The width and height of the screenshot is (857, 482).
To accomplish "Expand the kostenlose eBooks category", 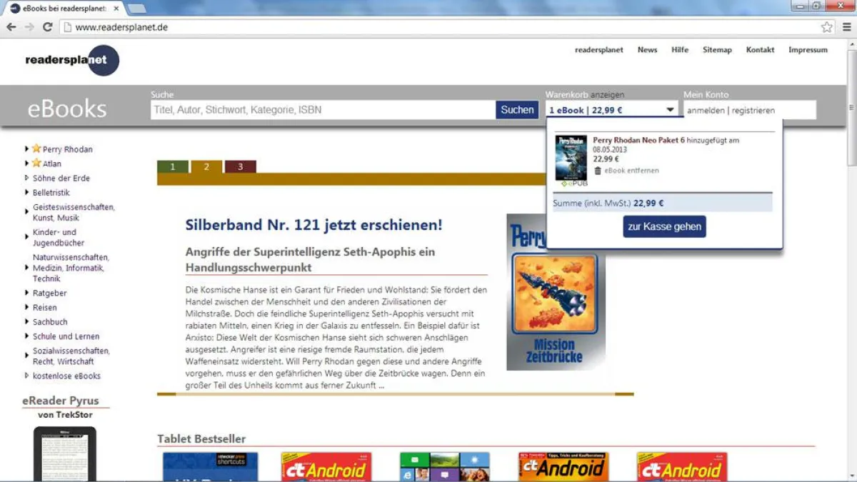I will (26, 376).
